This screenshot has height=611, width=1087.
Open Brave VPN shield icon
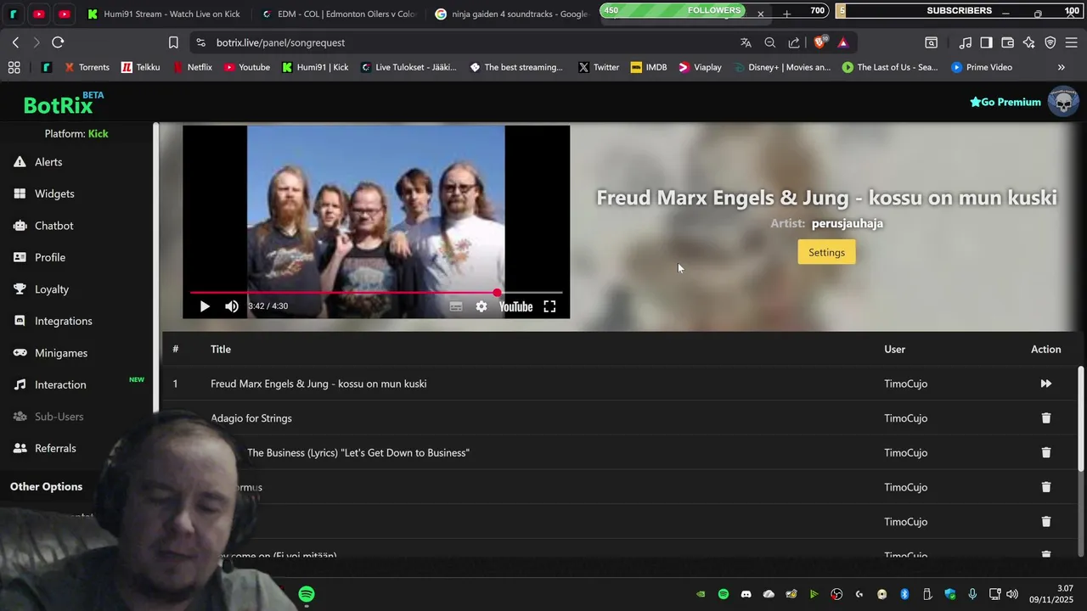pyautogui.click(x=1050, y=42)
